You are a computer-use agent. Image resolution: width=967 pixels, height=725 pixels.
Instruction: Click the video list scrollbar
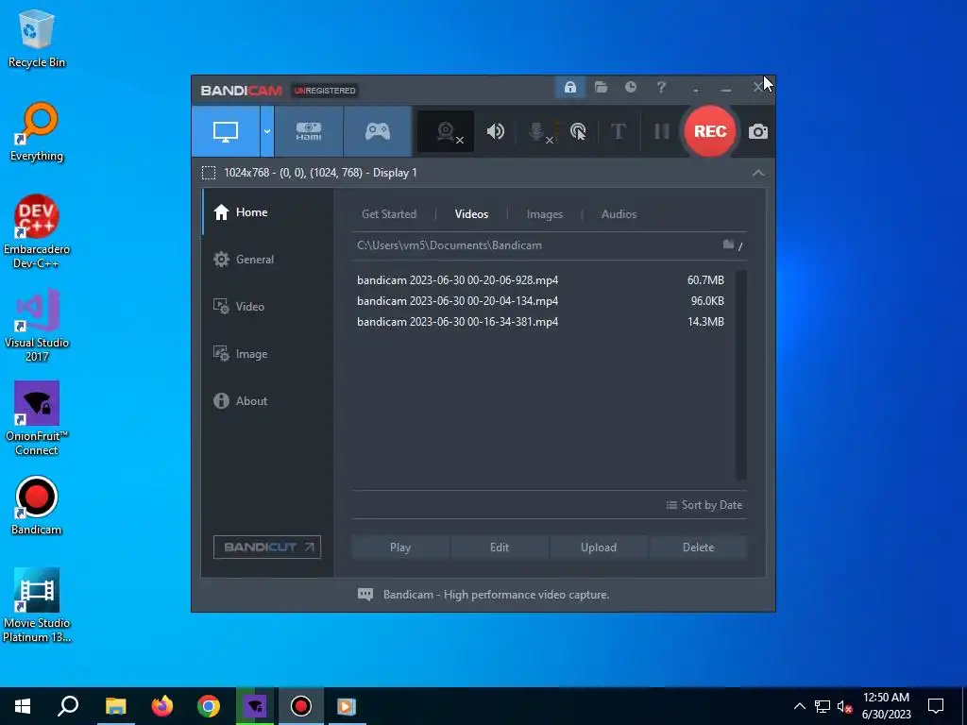(x=741, y=375)
